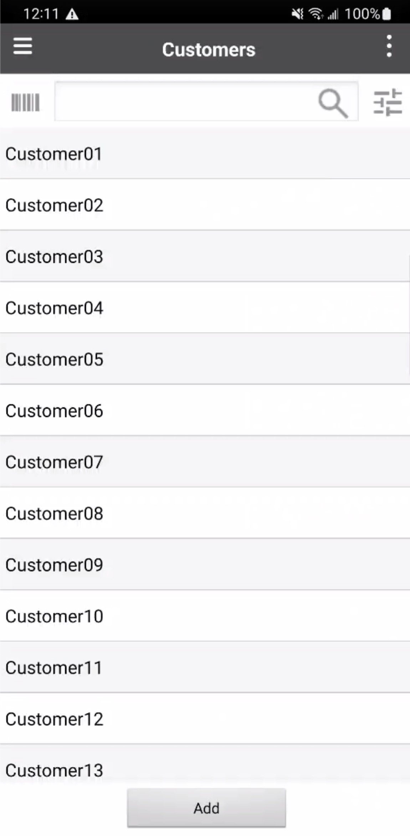Select Customer03 in the list

205,257
